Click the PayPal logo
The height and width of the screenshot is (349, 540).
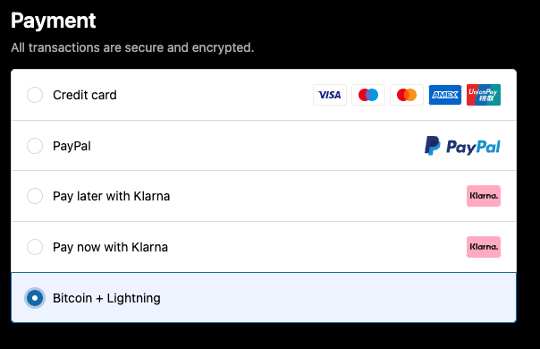coord(462,146)
